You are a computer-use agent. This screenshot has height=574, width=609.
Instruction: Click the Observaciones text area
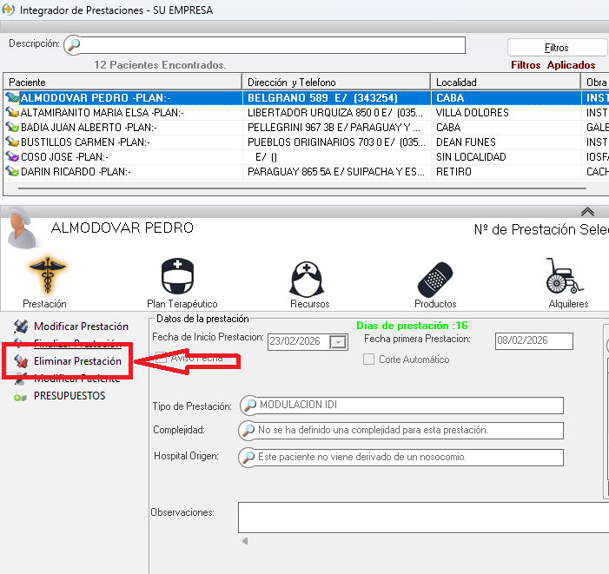pos(417,516)
